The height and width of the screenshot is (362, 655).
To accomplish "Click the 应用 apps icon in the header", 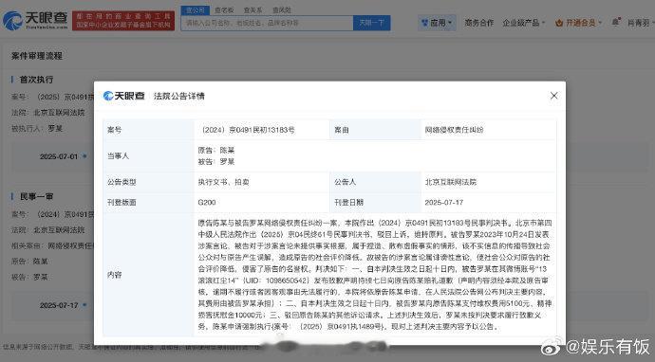I will 425,23.
